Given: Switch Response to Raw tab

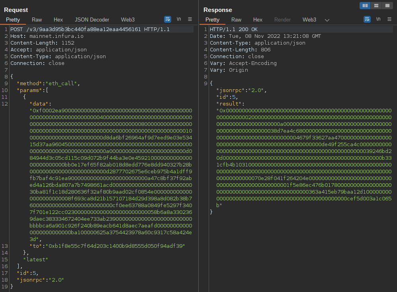Looking at the screenshot, I should tap(236, 20).
